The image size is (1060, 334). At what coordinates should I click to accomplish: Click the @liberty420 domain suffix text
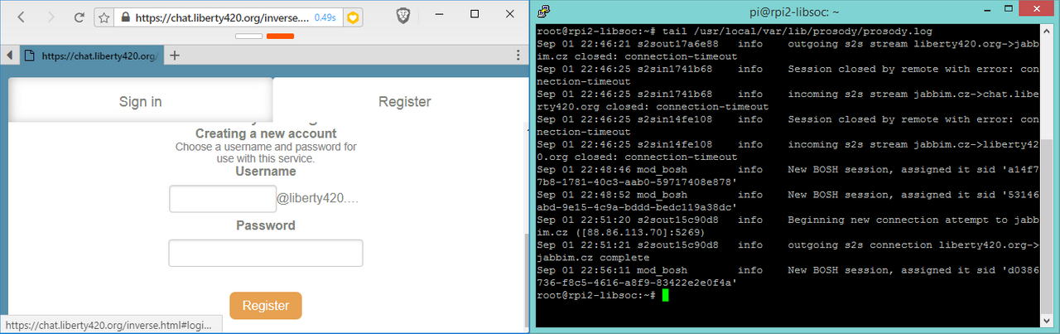318,199
